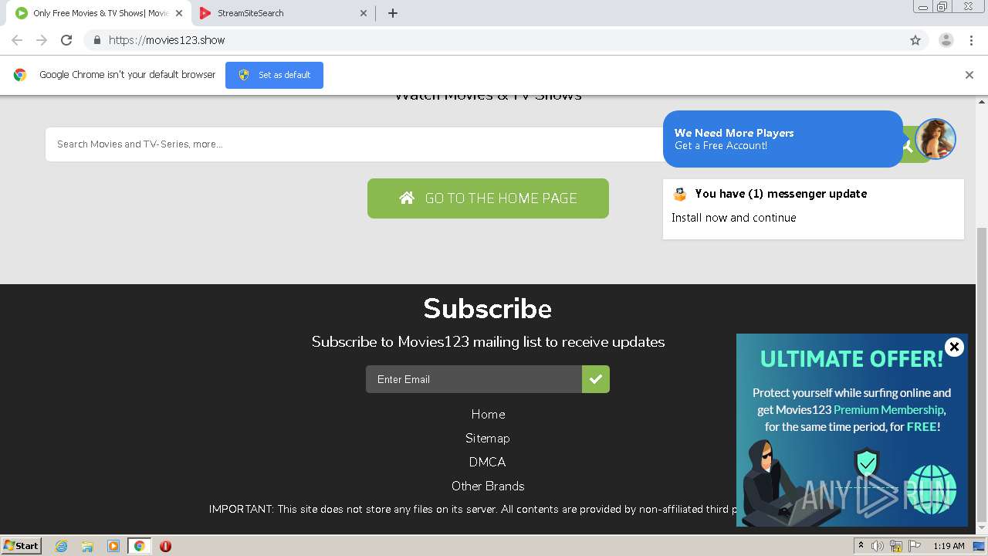988x556 pixels.
Task: Open the Chrome three-dot menu
Action: click(971, 40)
